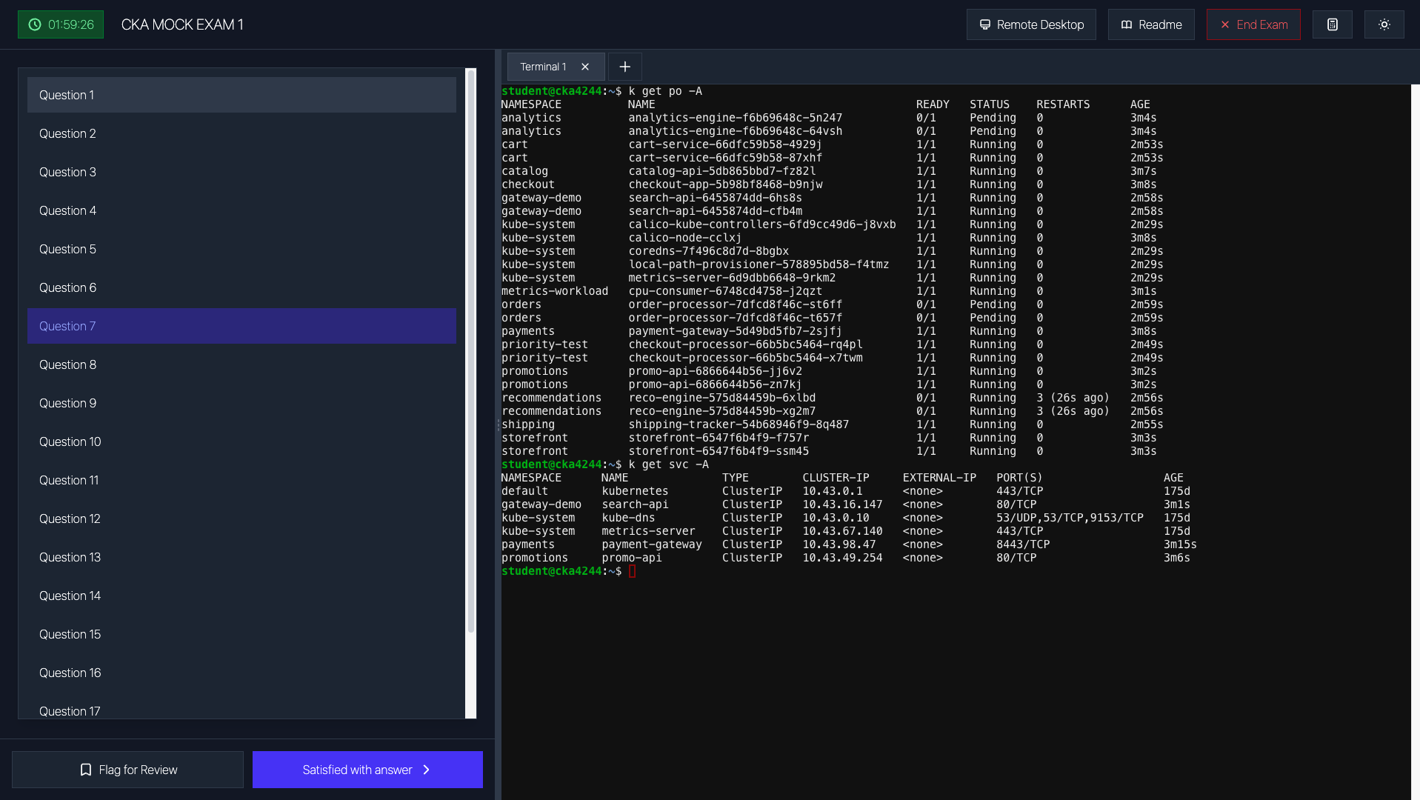Click the Flag for Review bookmark icon

[x=86, y=770]
